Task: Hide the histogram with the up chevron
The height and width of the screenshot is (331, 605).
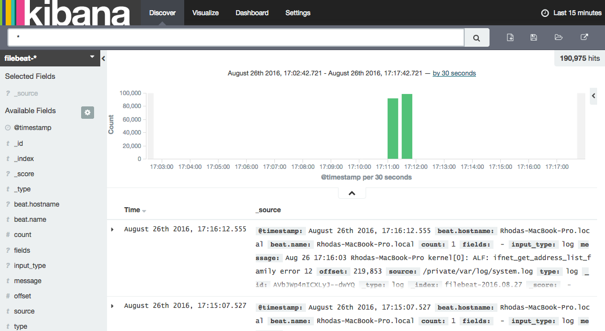Action: pyautogui.click(x=352, y=193)
